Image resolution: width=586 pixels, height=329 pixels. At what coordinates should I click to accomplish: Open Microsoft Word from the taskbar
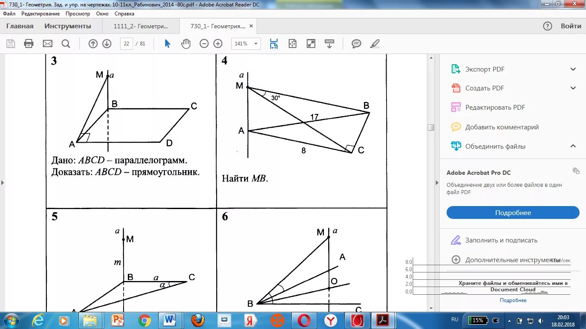pyautogui.click(x=170, y=320)
